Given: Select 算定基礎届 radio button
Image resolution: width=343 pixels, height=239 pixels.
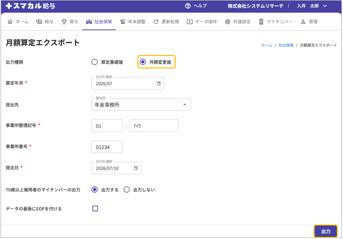Looking at the screenshot, I should [x=94, y=62].
